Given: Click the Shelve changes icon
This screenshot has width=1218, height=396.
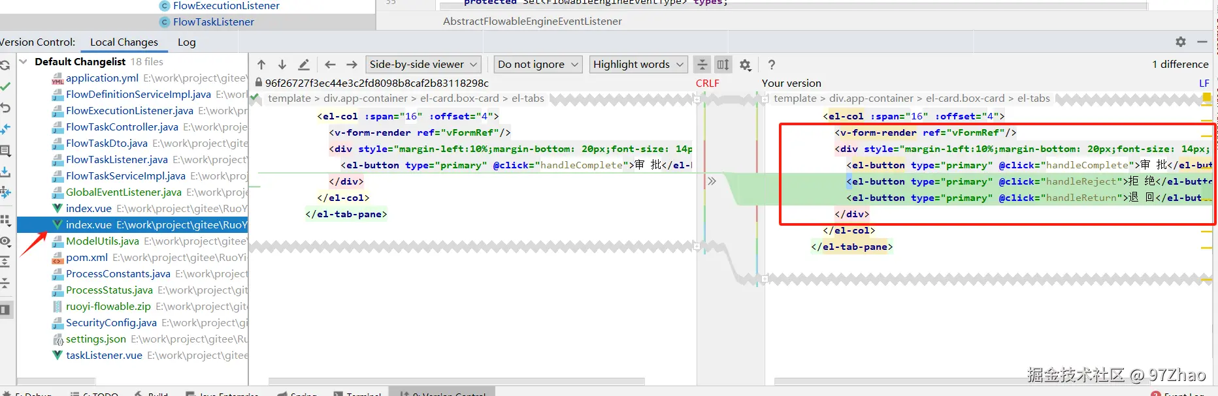Looking at the screenshot, I should click(5, 172).
